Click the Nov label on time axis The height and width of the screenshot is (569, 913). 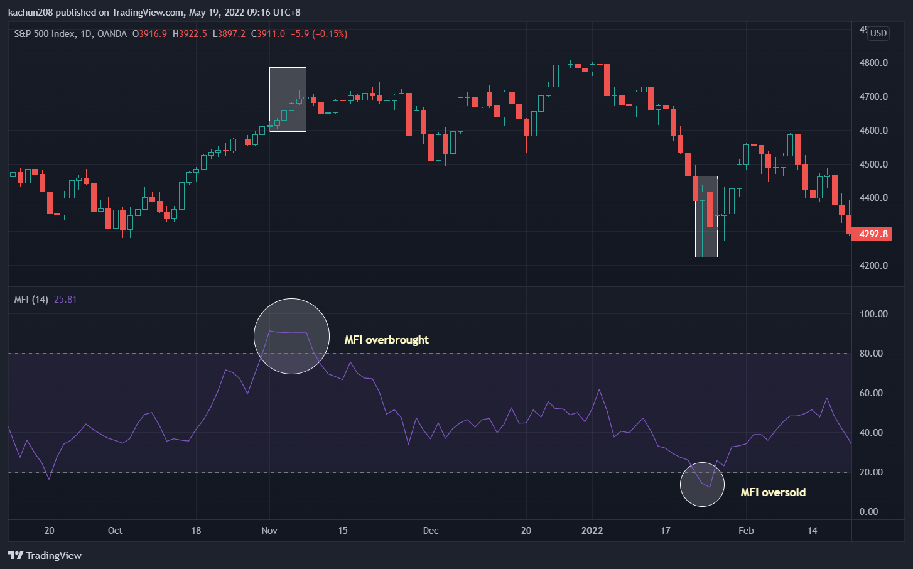[269, 531]
